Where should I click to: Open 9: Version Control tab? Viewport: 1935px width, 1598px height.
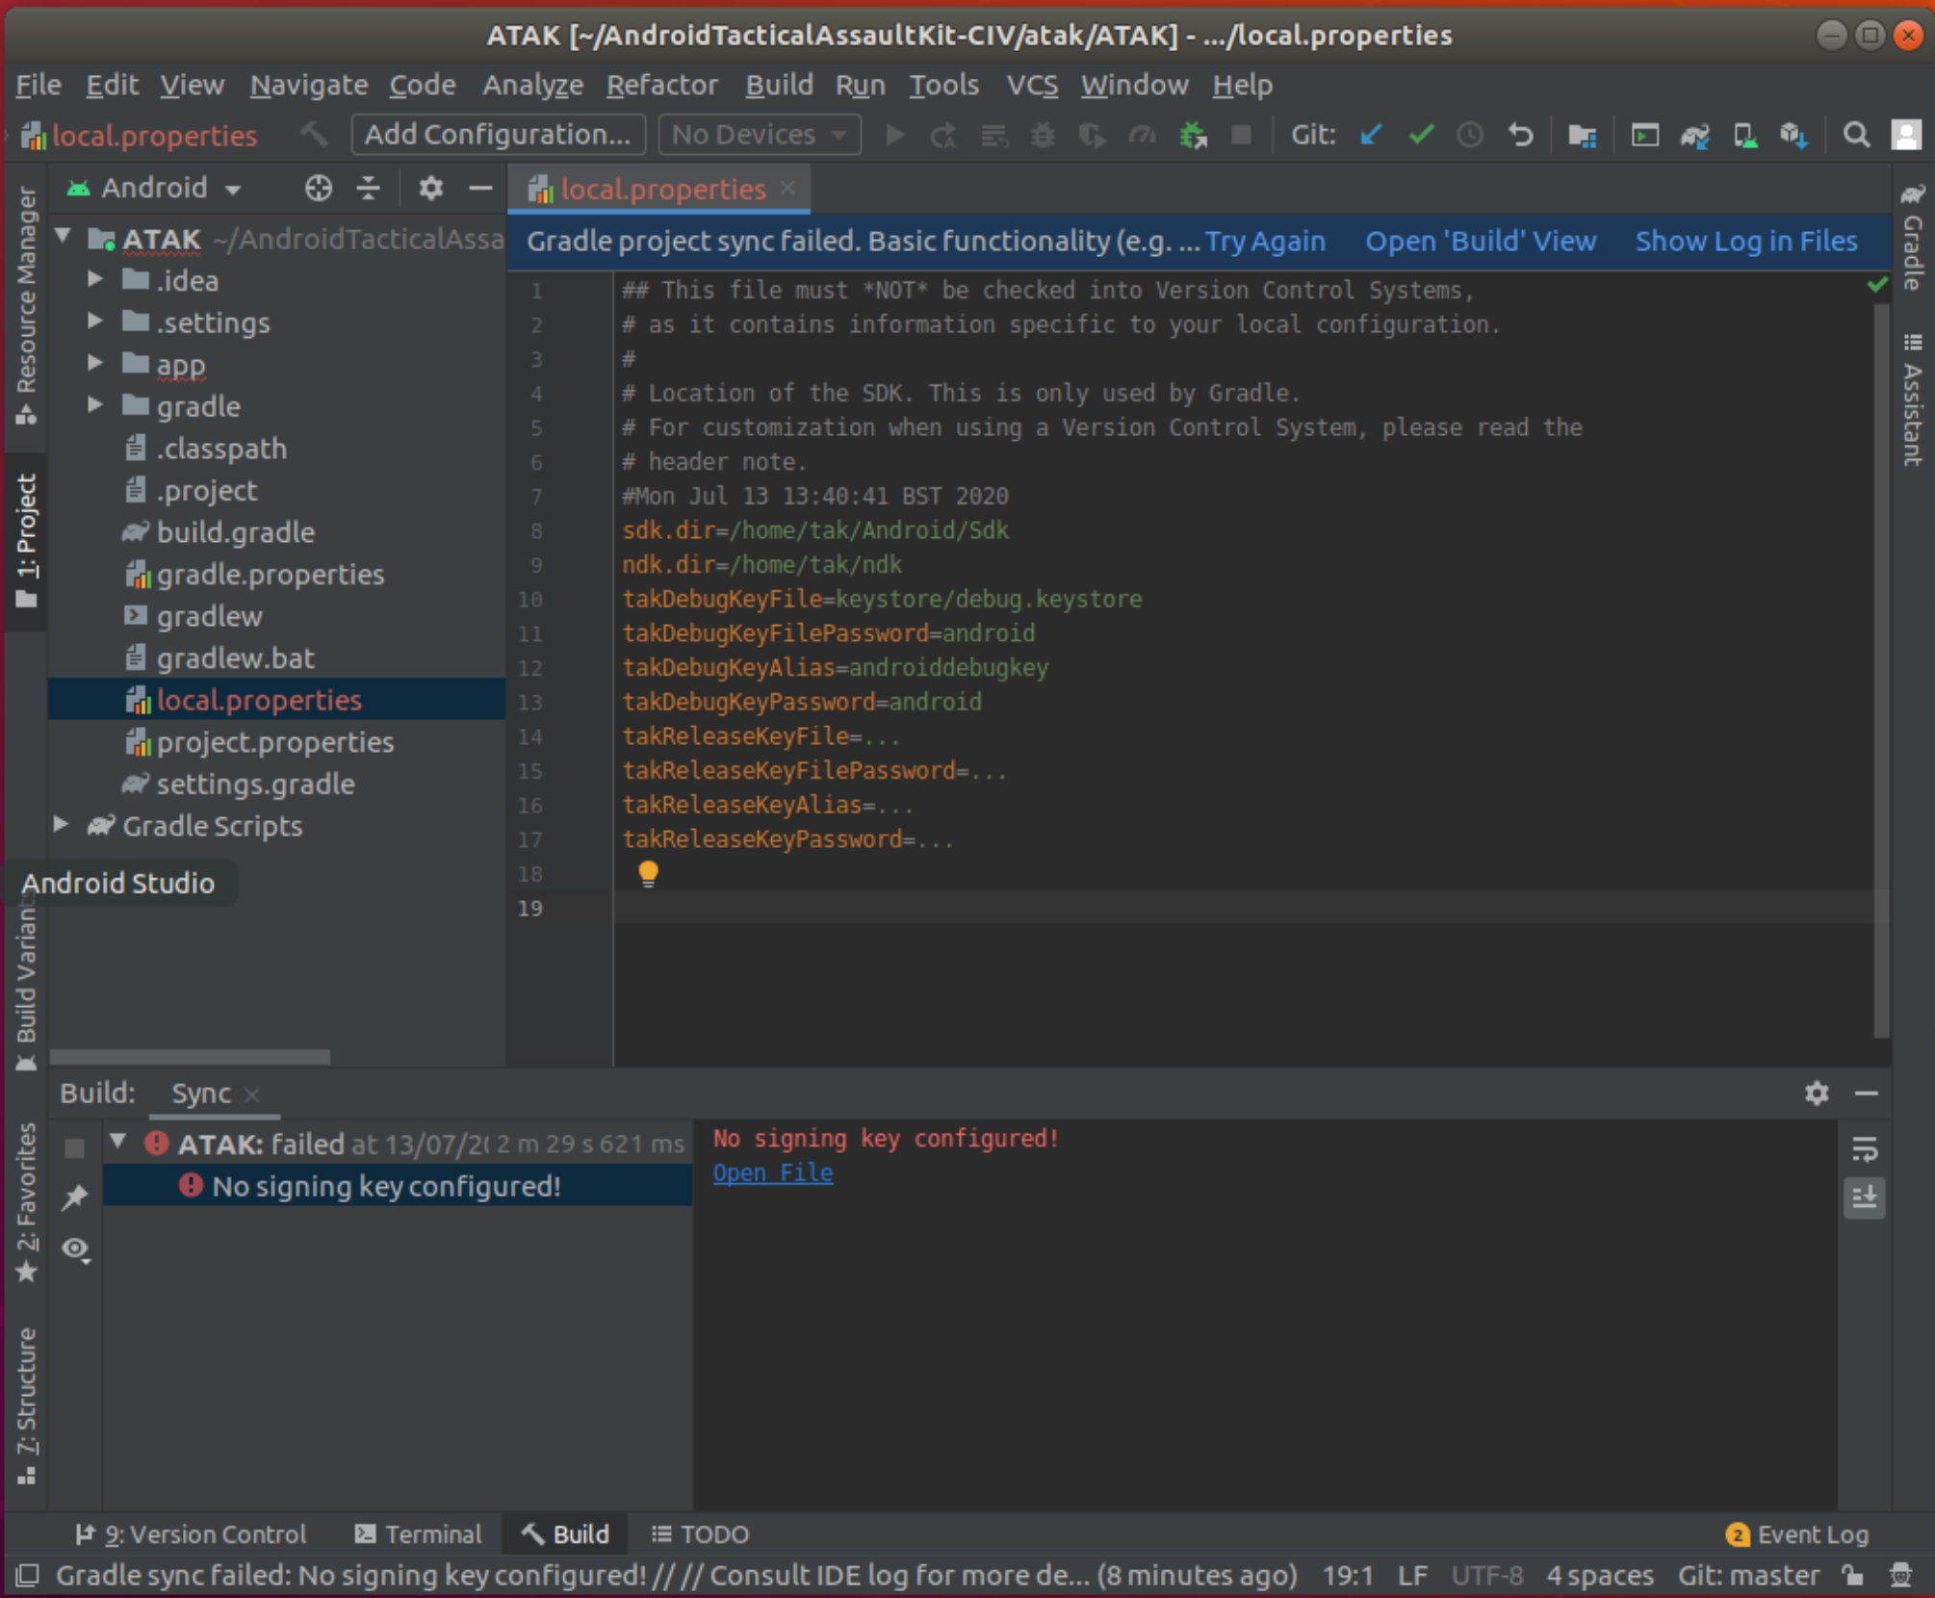point(192,1534)
